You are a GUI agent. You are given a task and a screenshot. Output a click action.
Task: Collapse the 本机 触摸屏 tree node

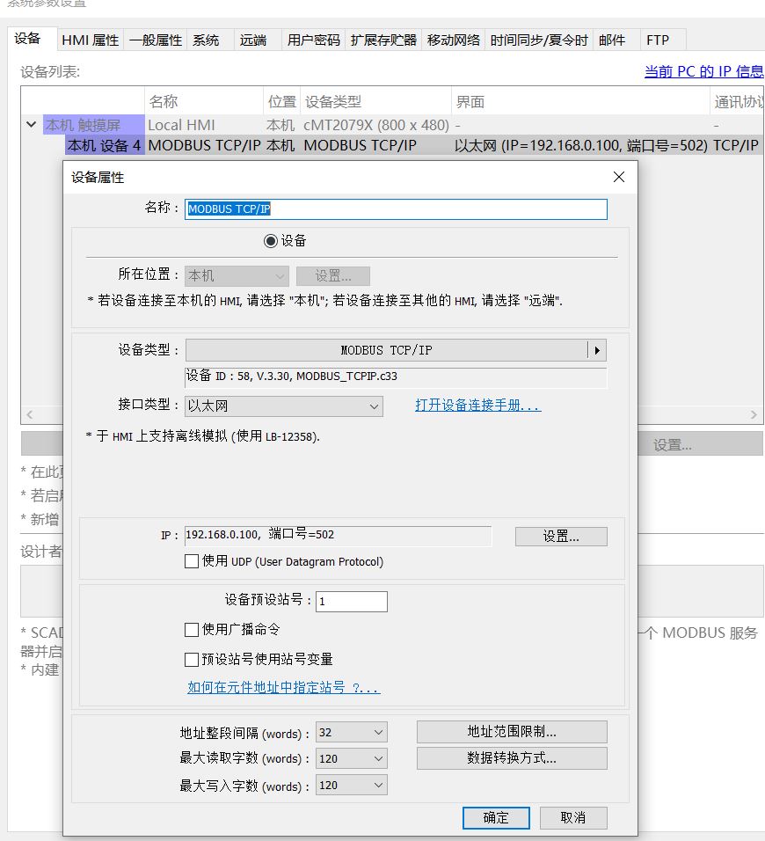coord(32,125)
